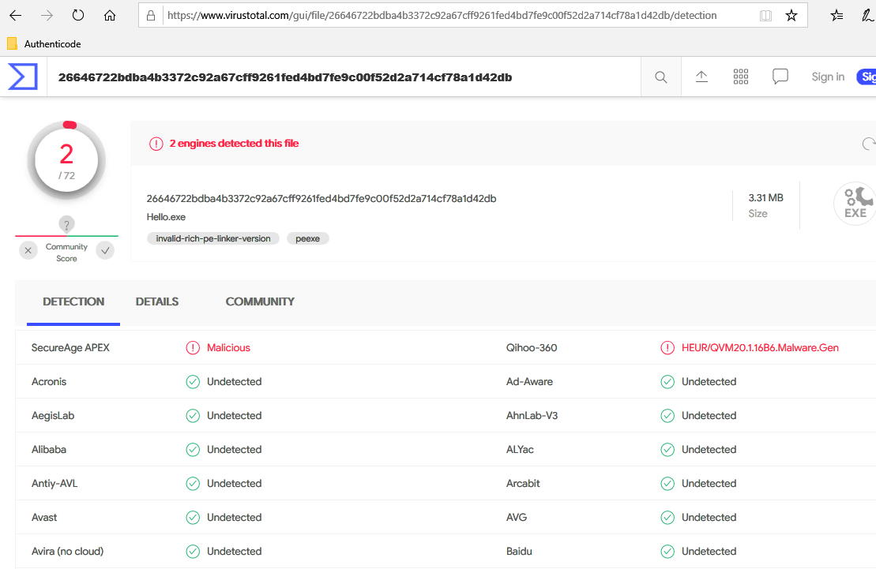Refresh the browser page
Screen dimensions: 876x569
(x=78, y=16)
